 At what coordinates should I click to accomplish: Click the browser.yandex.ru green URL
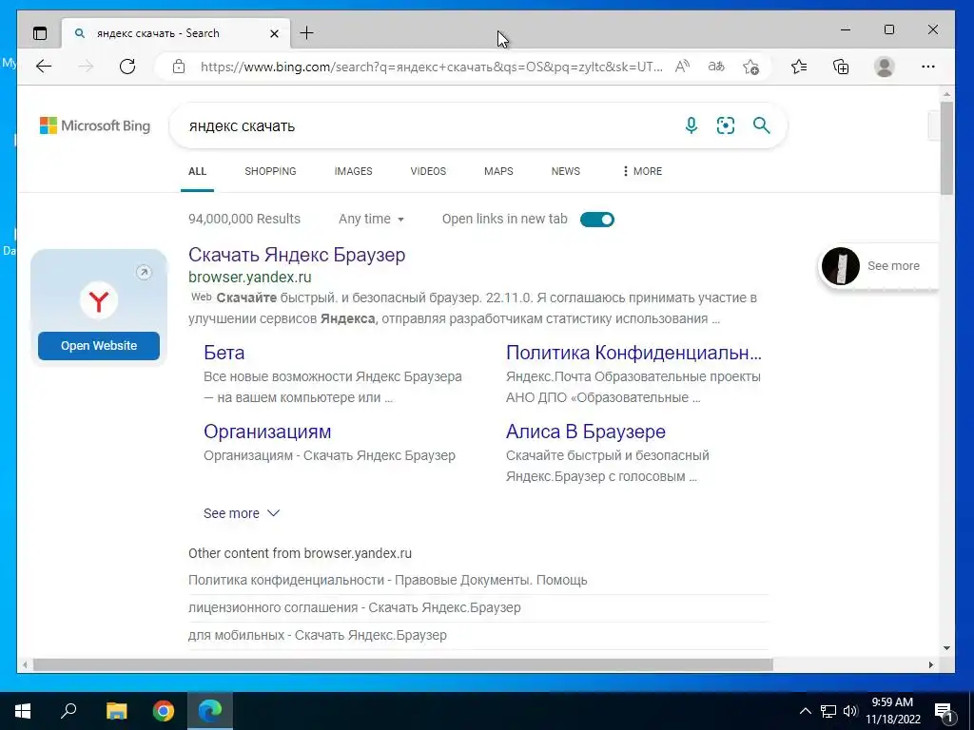[x=250, y=277]
